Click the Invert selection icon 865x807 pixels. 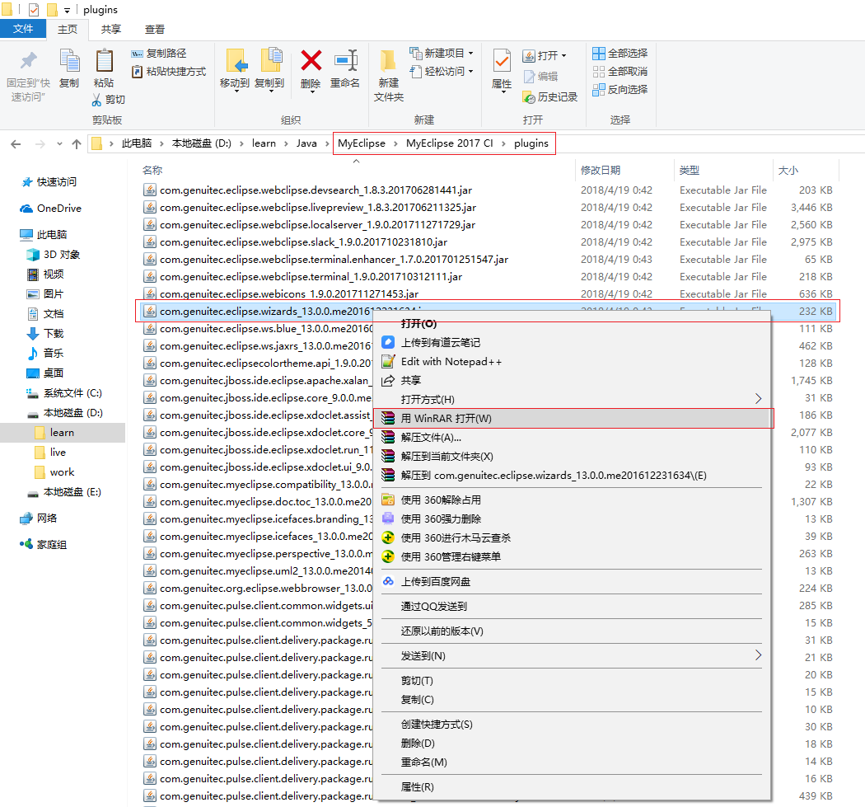(599, 89)
